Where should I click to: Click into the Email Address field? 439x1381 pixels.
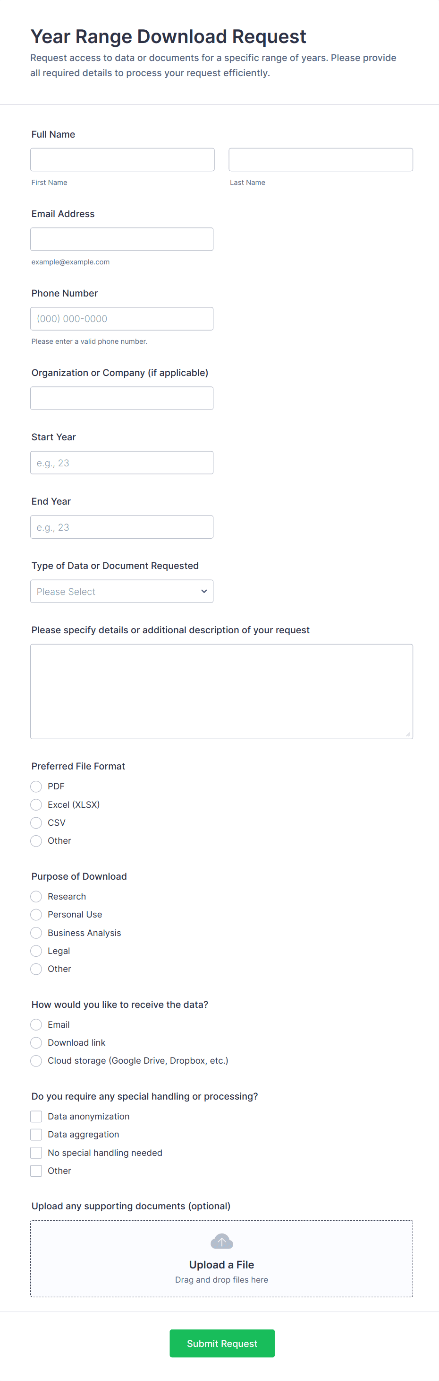click(121, 239)
